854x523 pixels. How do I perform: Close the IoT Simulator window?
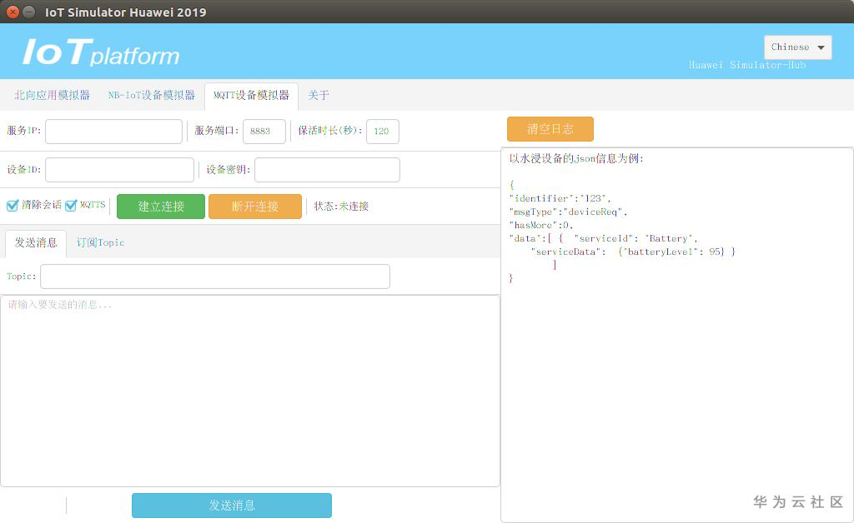[x=13, y=12]
